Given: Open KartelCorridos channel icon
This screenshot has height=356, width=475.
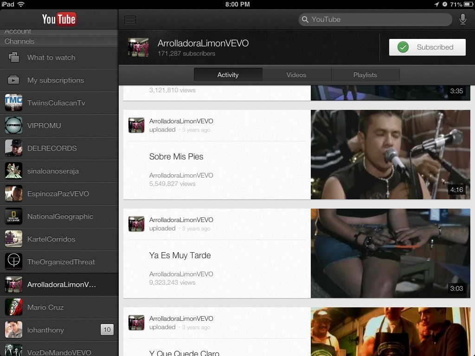Looking at the screenshot, I should (13, 239).
